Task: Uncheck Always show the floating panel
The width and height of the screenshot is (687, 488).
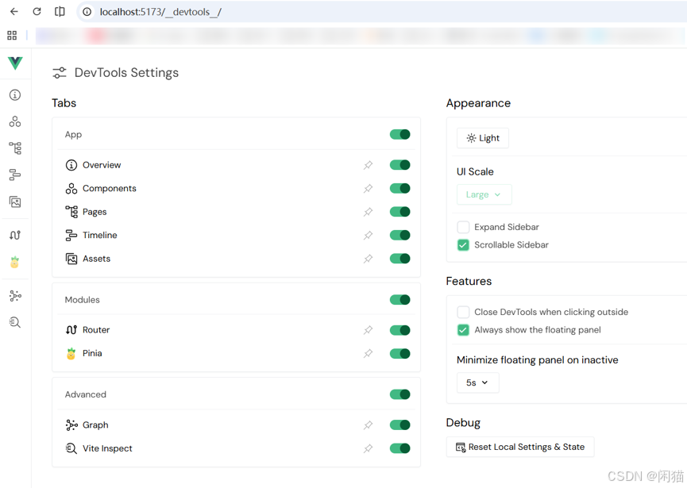Action: 463,330
